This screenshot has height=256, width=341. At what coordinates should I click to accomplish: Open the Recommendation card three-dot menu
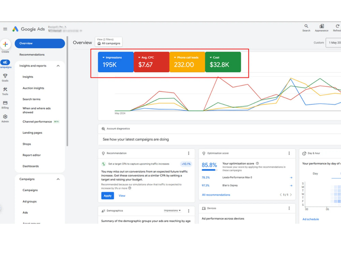point(189,153)
